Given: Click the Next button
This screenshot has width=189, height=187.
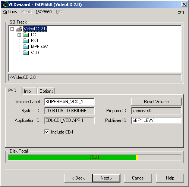Looking at the screenshot, I should [x=106, y=178].
